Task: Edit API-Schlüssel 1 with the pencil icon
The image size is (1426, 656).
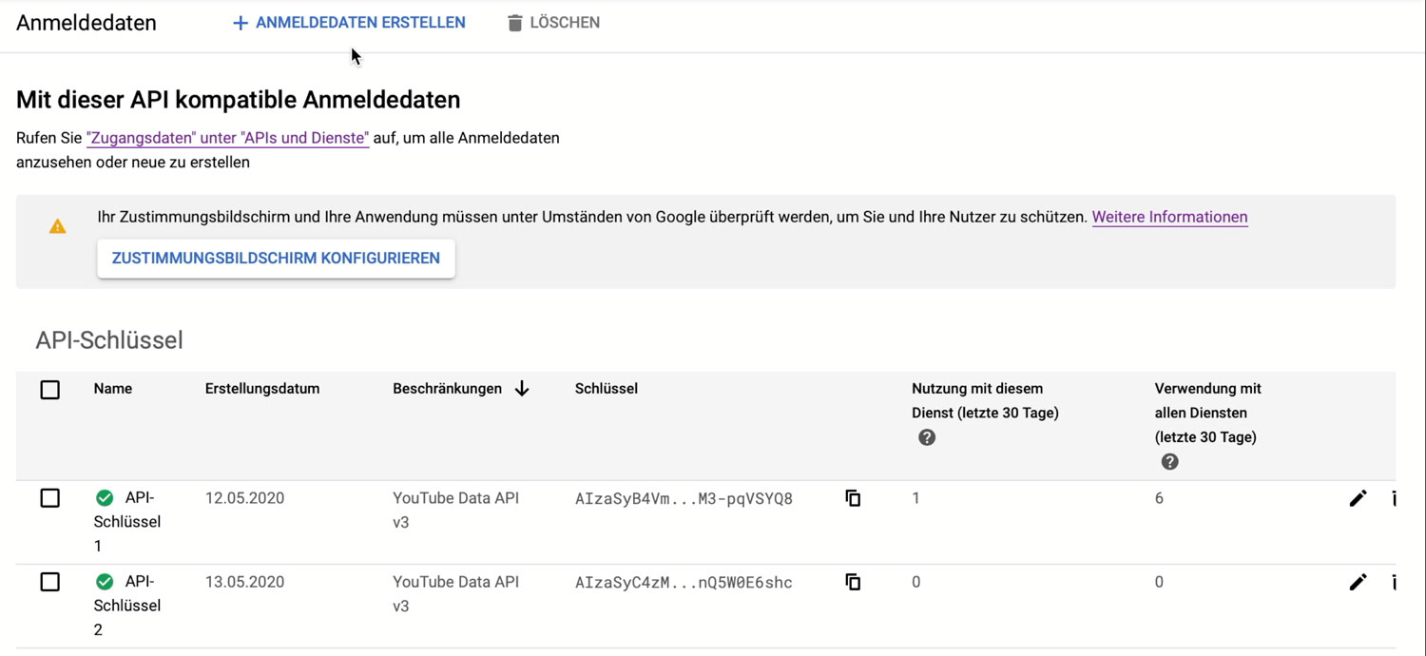Action: coord(1358,498)
